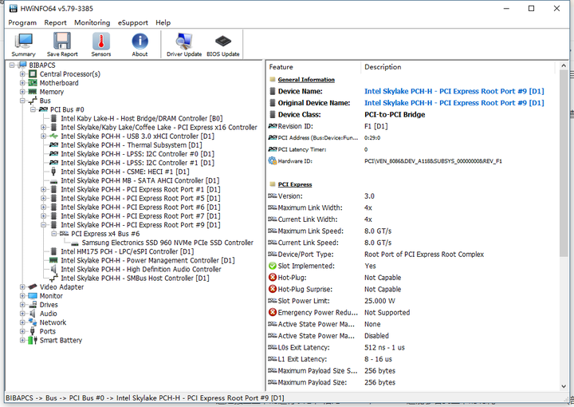Expand the Motherboard node

[x=22, y=83]
